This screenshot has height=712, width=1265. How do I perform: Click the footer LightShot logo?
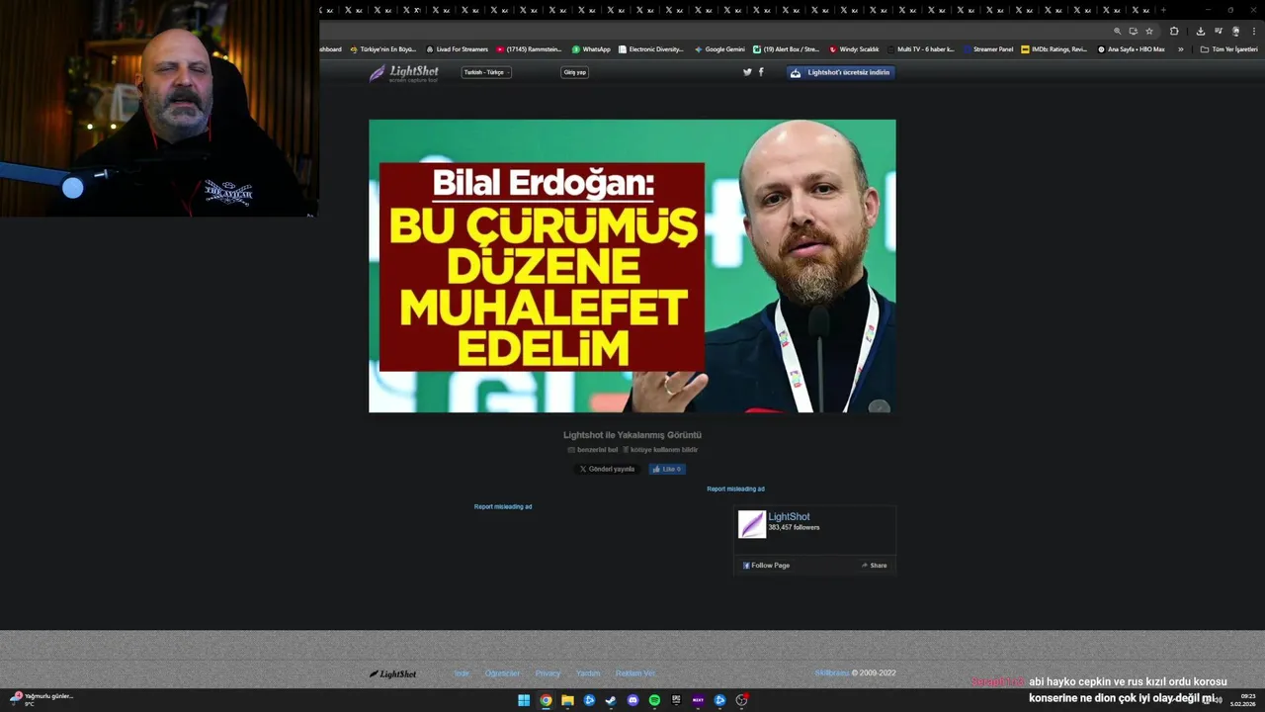tap(392, 673)
